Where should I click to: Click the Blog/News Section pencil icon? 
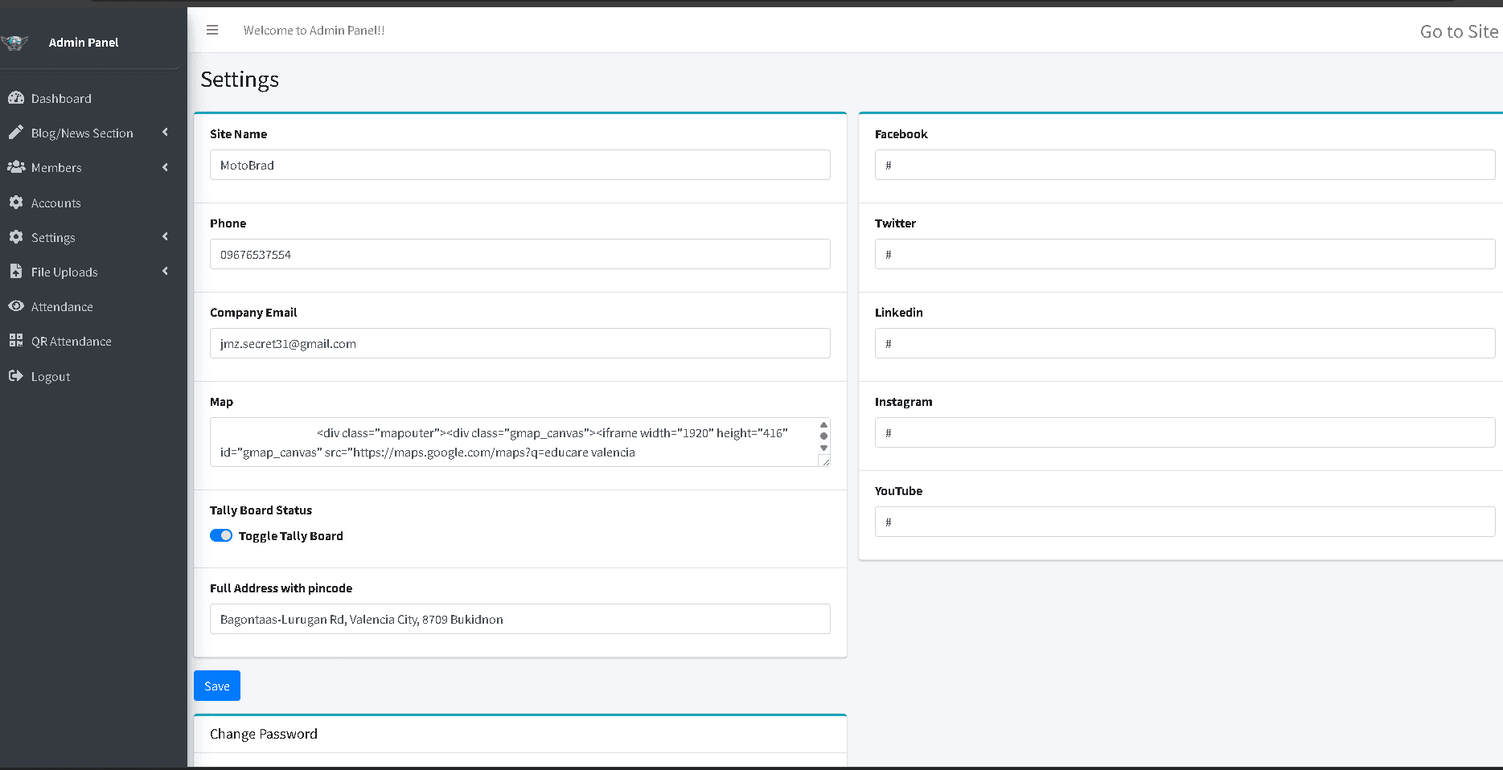click(16, 133)
